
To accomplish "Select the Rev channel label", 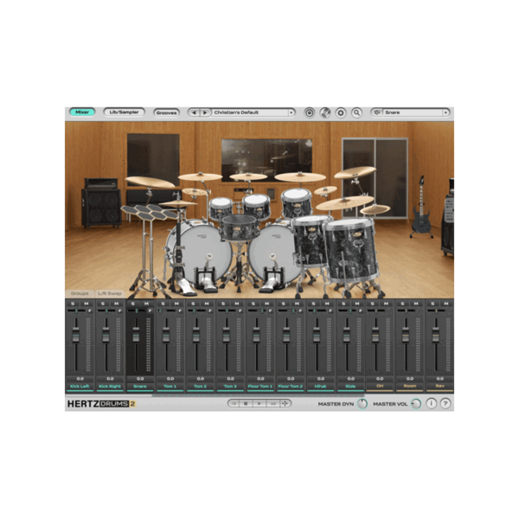I will pyautogui.click(x=440, y=386).
